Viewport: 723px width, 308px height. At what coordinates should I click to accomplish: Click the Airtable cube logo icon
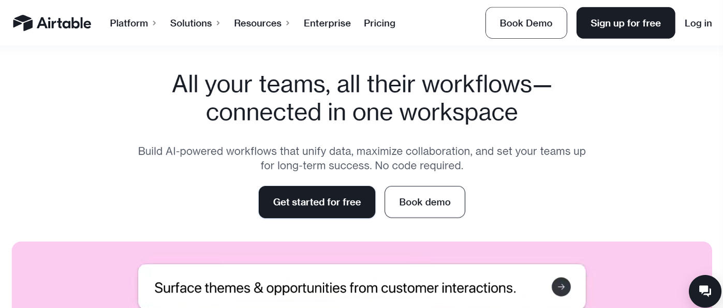click(23, 23)
